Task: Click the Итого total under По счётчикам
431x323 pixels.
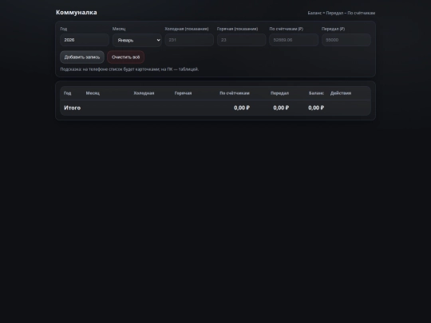Action: point(242,108)
